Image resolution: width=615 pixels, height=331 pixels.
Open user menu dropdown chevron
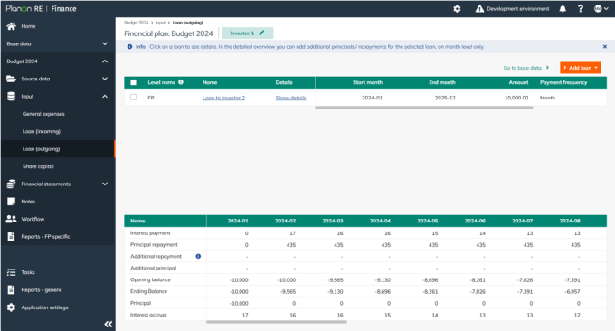pyautogui.click(x=606, y=9)
